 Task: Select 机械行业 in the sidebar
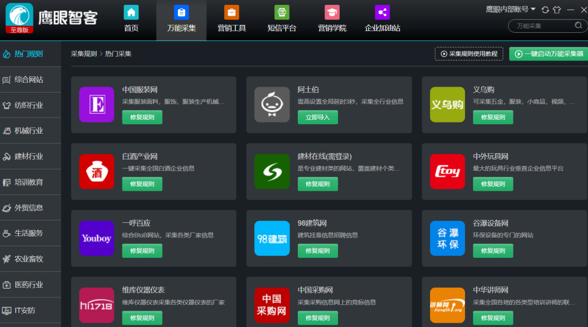point(30,131)
